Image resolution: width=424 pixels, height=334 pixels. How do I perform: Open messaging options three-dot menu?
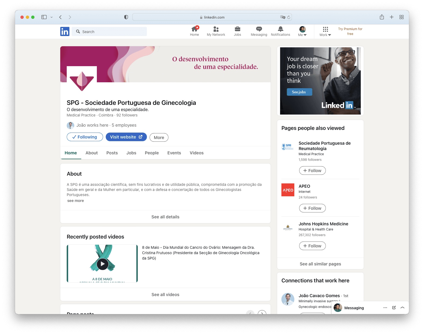point(385,308)
